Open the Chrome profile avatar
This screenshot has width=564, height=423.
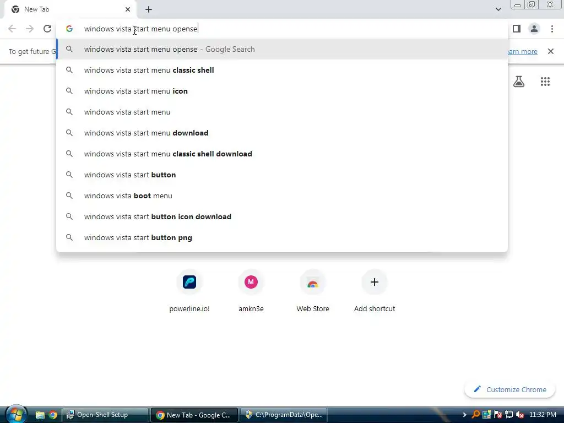tap(534, 29)
